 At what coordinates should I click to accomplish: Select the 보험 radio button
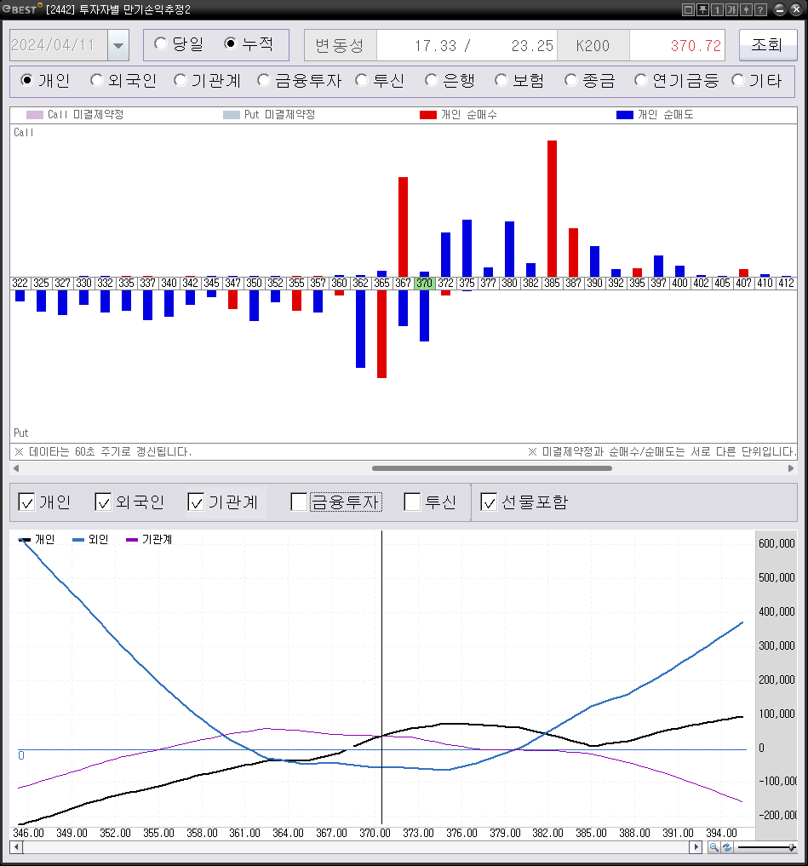pyautogui.click(x=501, y=81)
